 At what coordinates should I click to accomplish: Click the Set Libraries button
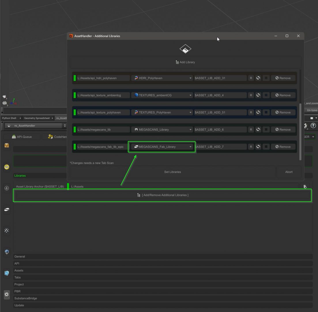[173, 172]
